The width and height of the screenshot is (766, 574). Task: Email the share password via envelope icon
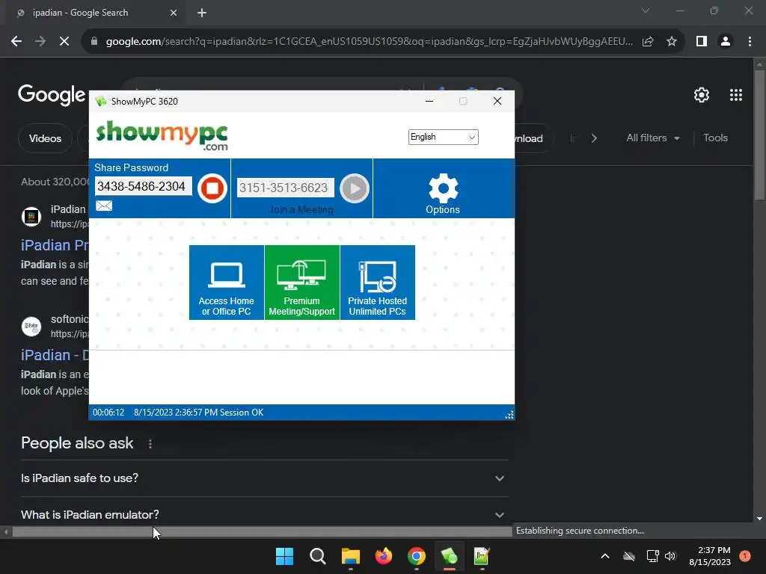coord(103,206)
